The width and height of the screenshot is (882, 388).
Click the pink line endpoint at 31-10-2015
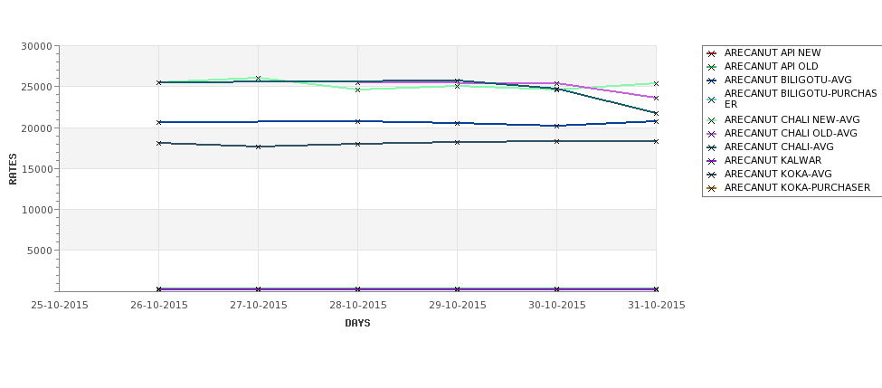point(656,98)
